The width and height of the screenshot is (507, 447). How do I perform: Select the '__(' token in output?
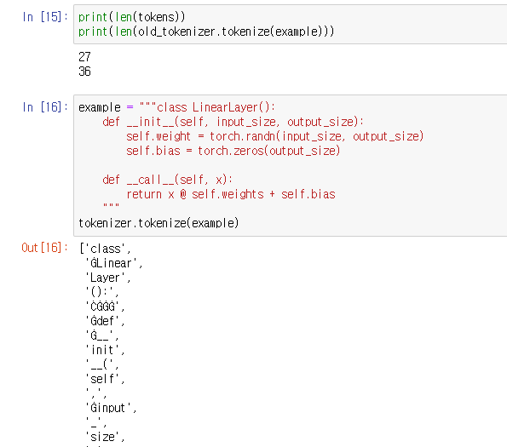tap(99, 364)
